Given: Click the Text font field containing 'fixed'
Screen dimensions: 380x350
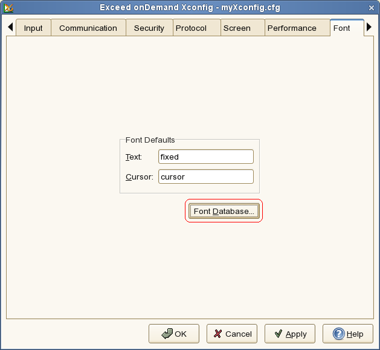Looking at the screenshot, I should (205, 157).
